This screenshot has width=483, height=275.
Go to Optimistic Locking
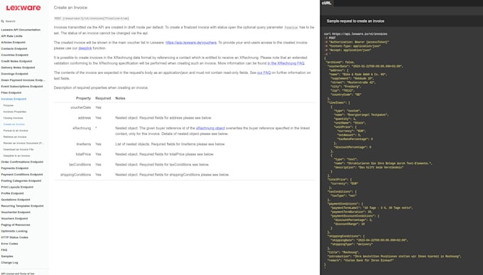tap(14, 231)
